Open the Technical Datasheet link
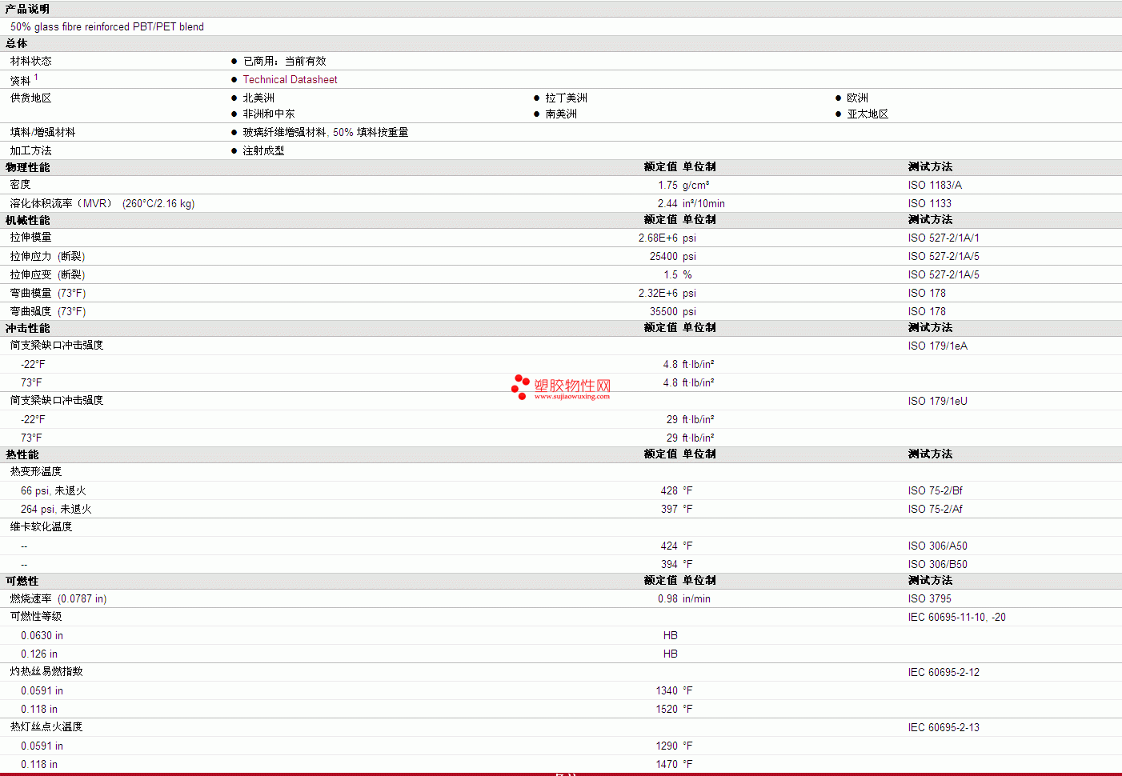Image resolution: width=1122 pixels, height=776 pixels. point(290,80)
